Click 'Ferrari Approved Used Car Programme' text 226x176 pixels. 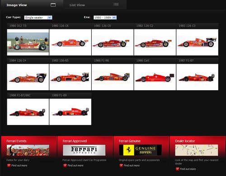click(x=85, y=160)
